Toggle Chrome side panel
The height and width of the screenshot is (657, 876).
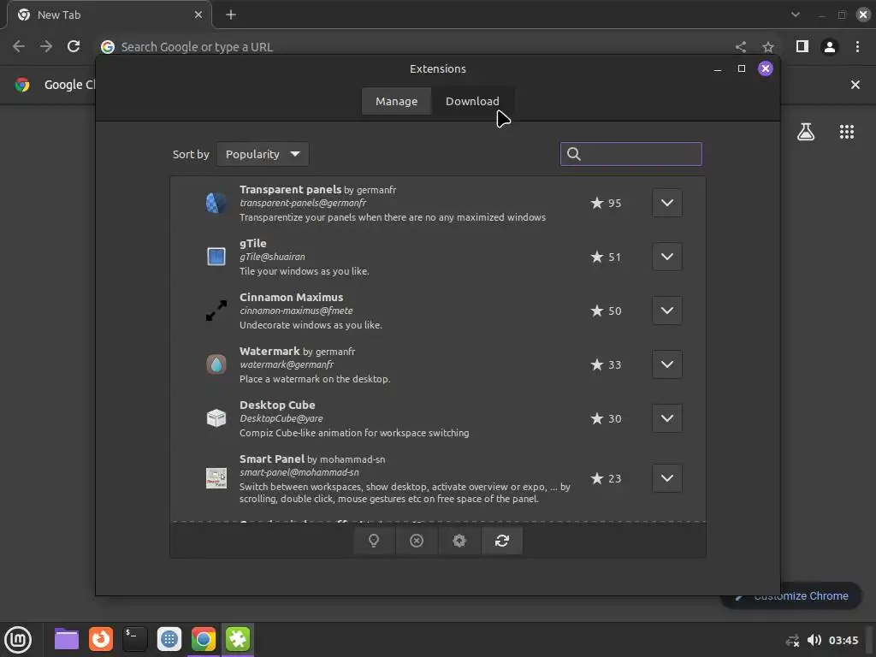(802, 46)
